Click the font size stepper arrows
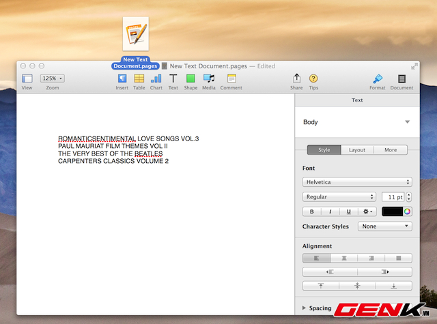Screen dimensions: 437x324 tap(409, 197)
